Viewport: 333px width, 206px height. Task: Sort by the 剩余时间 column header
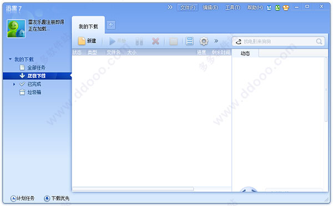[221, 53]
